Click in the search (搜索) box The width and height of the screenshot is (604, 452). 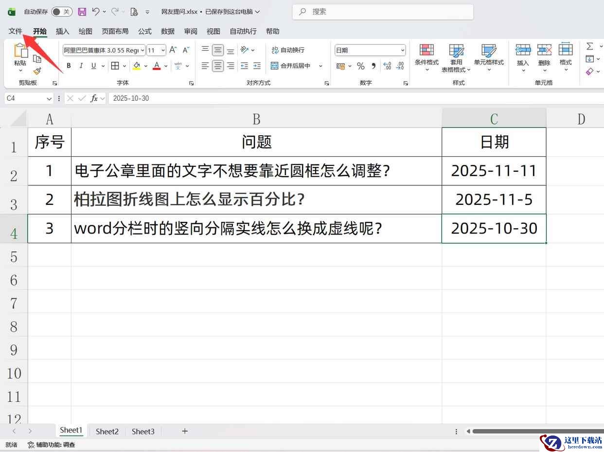click(x=383, y=12)
